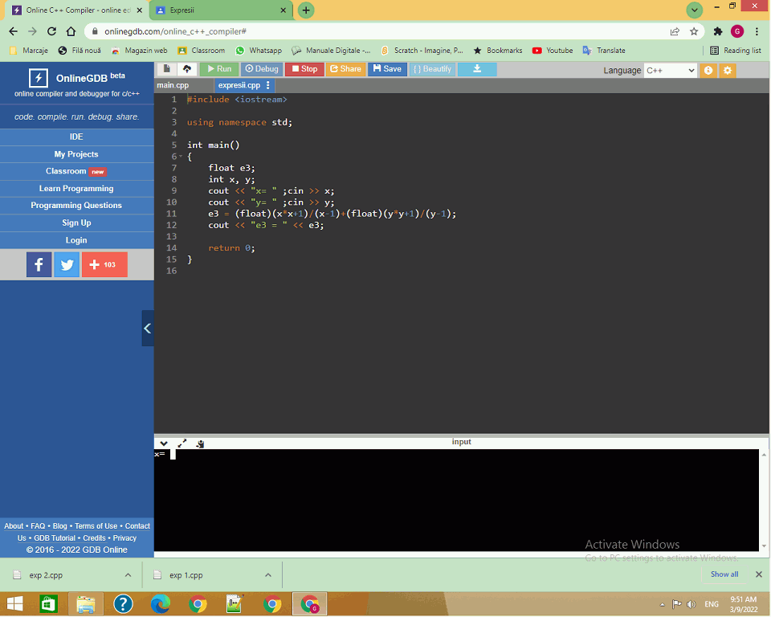Image resolution: width=771 pixels, height=617 pixels.
Task: Switch to the main.cpp file tab
Action: 173,85
